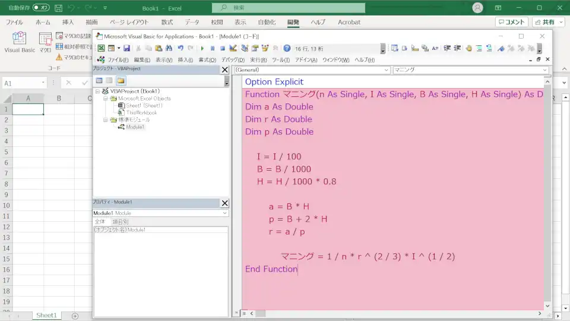This screenshot has width=570, height=321.
Task: Click the Excel 検索 search box
Action: click(x=289, y=8)
